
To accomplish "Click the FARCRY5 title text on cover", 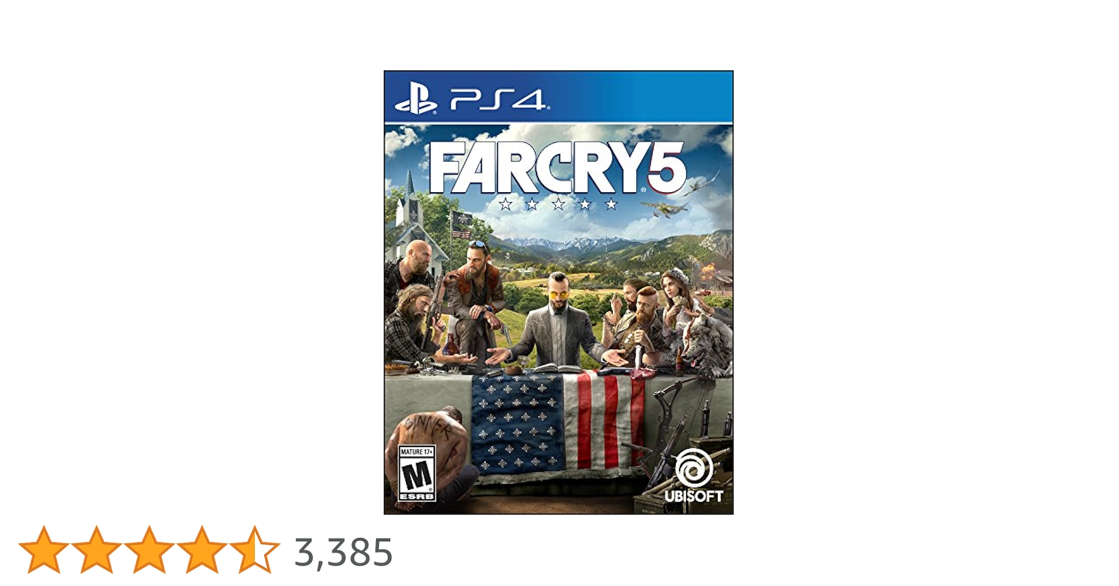I will click(x=557, y=168).
